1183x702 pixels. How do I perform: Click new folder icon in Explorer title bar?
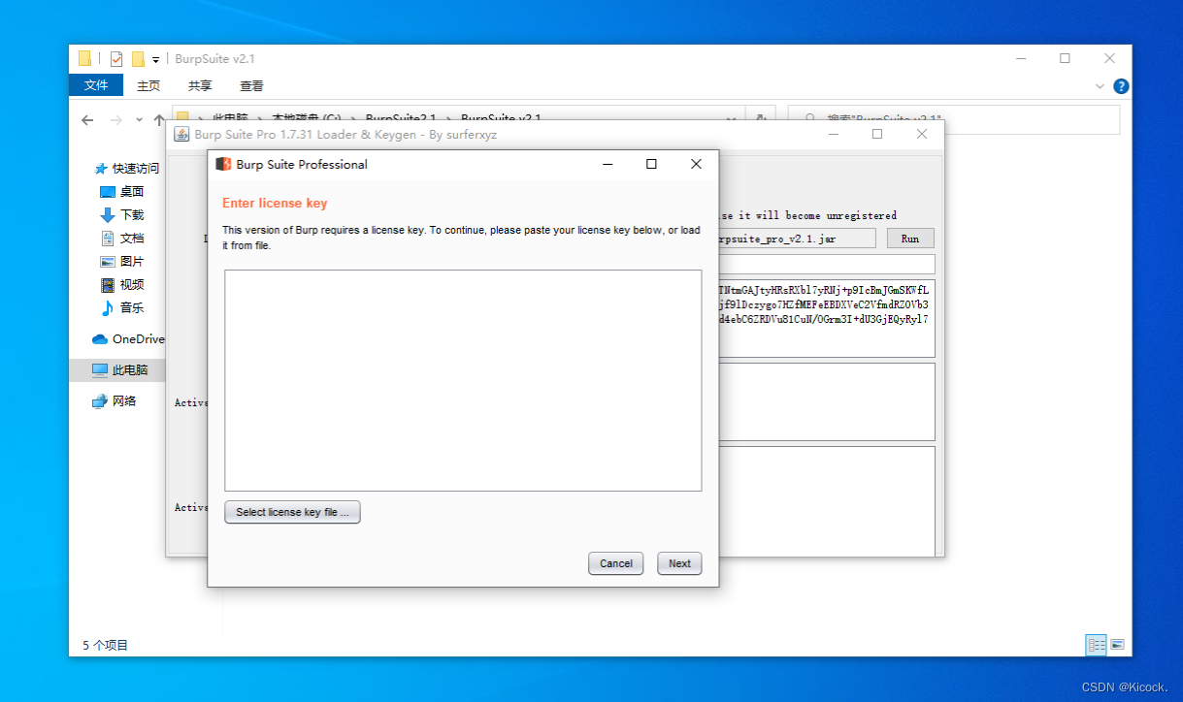138,59
